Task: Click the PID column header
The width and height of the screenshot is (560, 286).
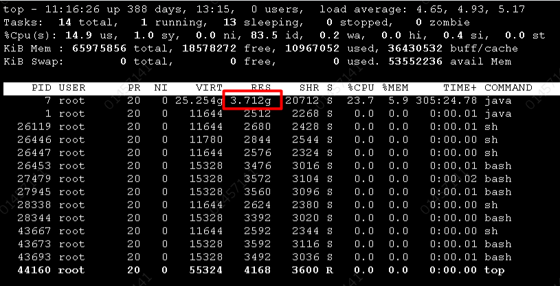Action: click(41, 88)
